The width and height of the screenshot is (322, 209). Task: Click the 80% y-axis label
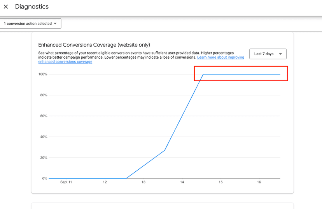tap(44, 95)
